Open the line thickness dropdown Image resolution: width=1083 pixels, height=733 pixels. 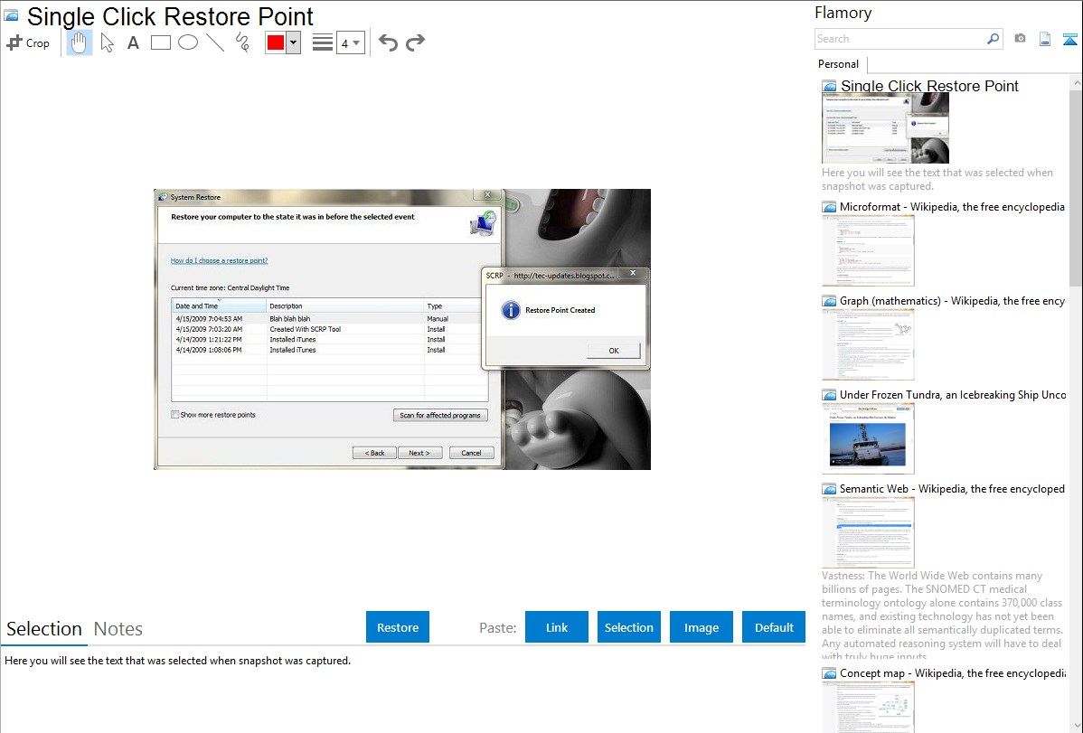pos(350,42)
